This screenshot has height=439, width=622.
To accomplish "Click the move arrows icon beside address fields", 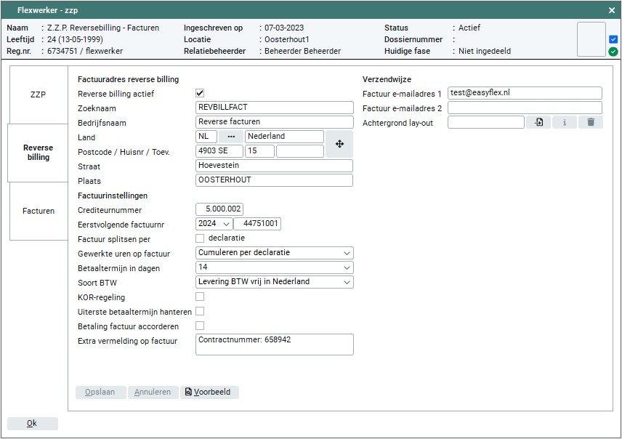I will 339,144.
